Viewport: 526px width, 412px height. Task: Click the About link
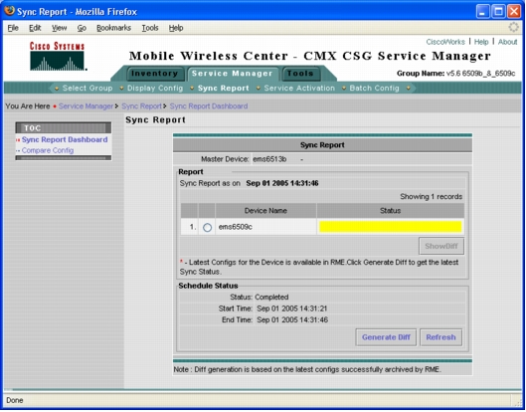tap(507, 42)
